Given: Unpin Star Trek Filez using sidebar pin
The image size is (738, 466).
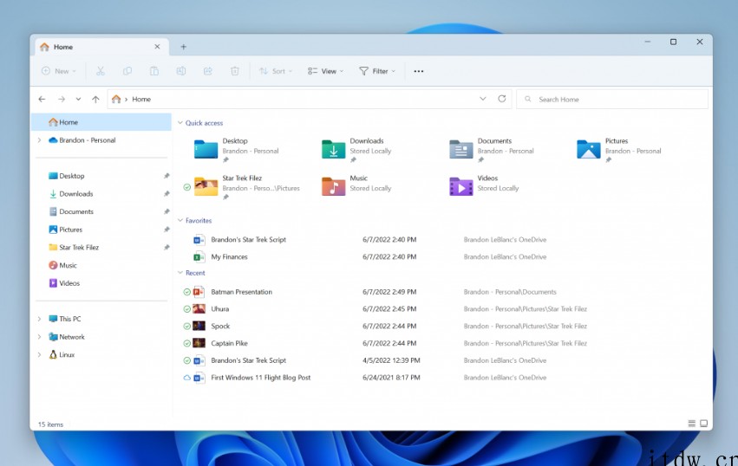Looking at the screenshot, I should 167,248.
